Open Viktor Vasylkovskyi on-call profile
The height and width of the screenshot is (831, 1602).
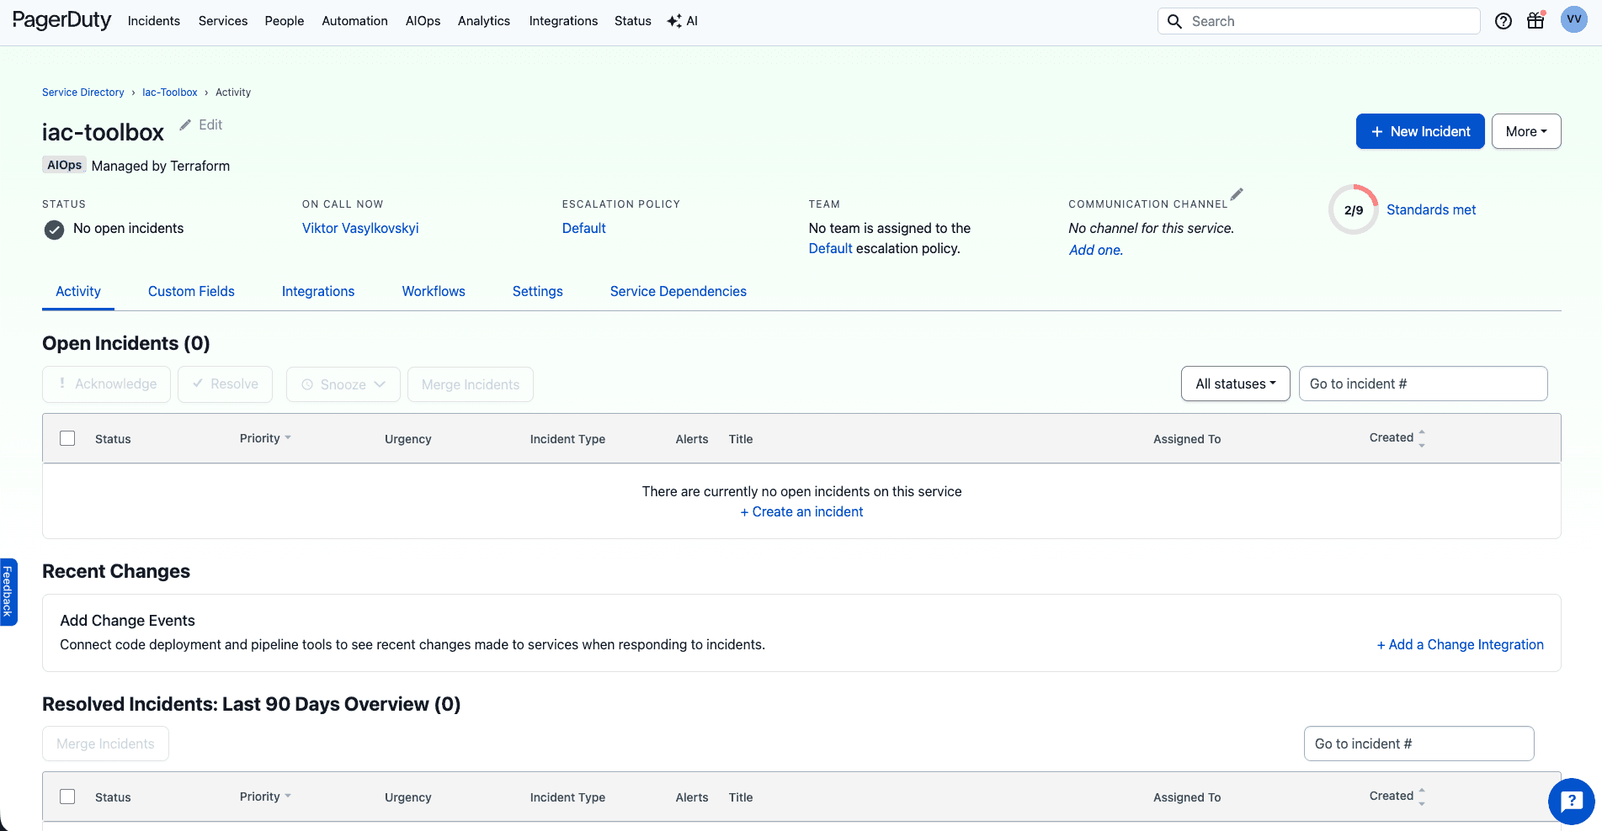360,228
